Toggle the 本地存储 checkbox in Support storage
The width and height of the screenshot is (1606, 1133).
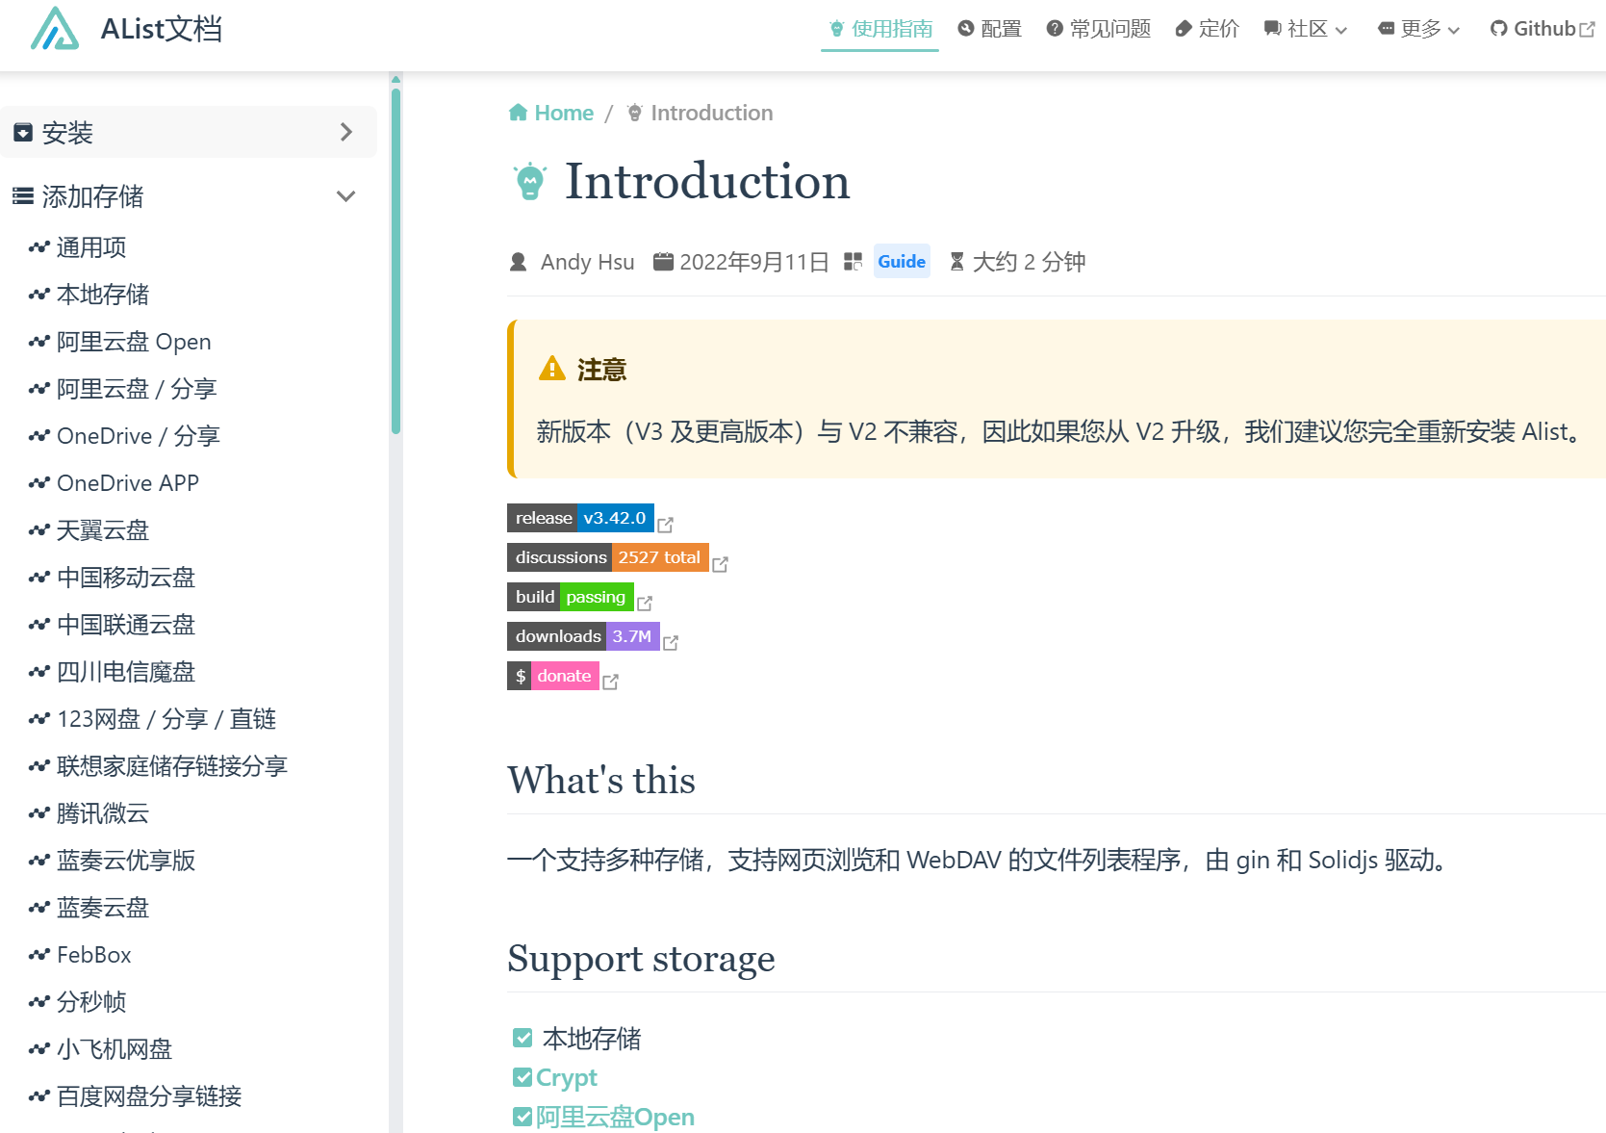523,1038
